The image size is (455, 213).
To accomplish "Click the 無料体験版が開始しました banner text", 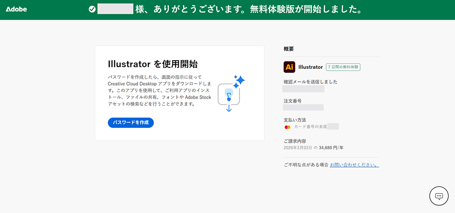I will click(x=306, y=10).
